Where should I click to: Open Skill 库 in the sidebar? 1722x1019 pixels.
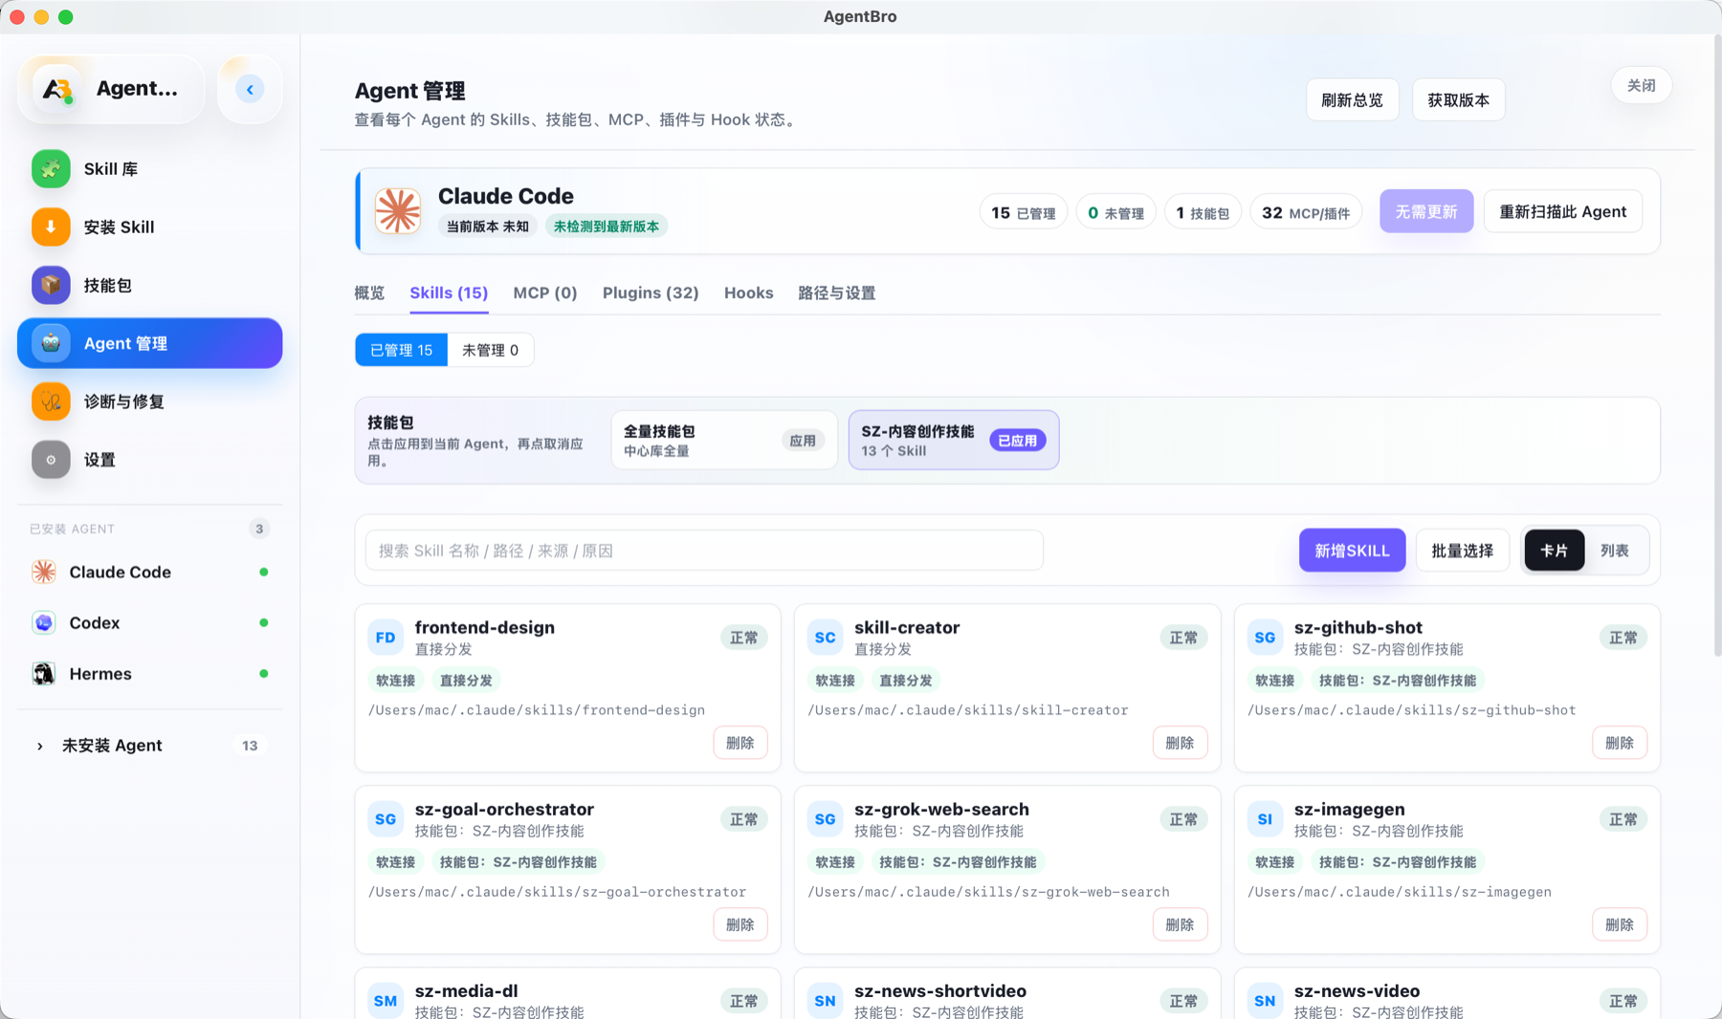point(150,169)
